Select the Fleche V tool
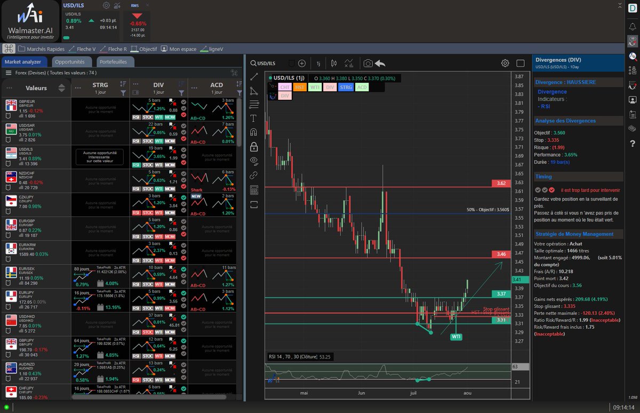 [x=83, y=49]
